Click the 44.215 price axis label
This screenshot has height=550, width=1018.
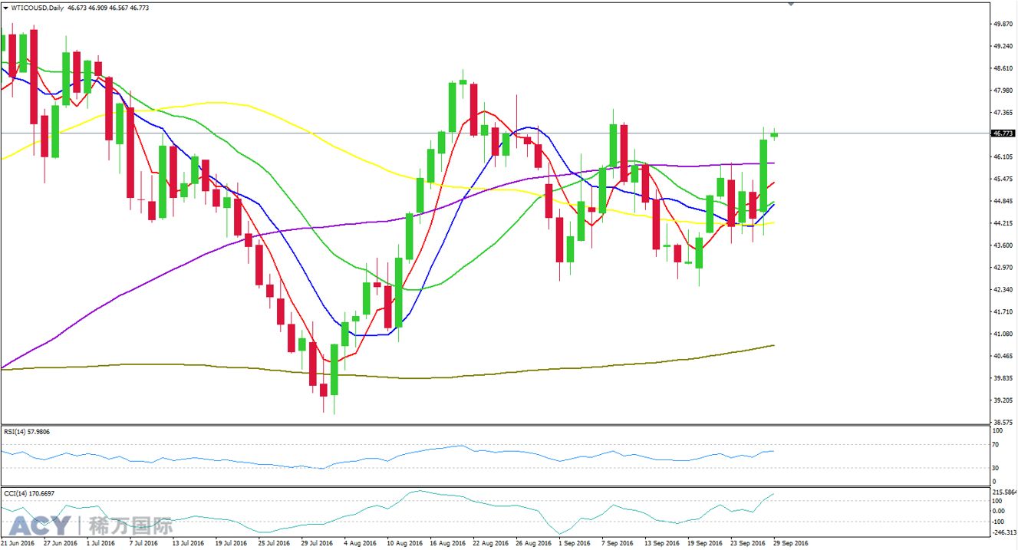coord(1002,223)
